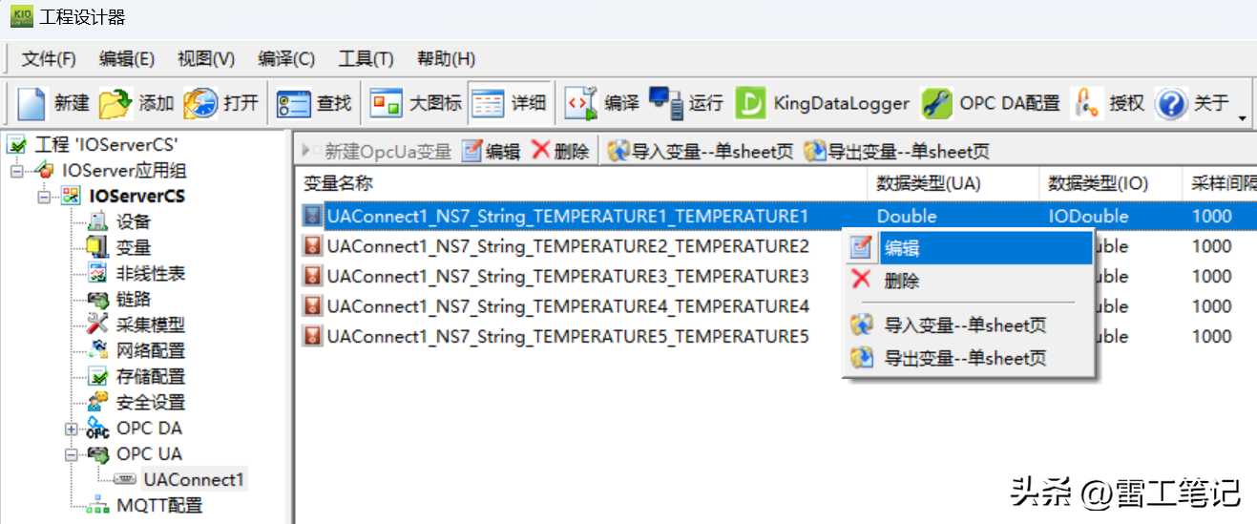Start the project with the 运行 icon

[665, 103]
